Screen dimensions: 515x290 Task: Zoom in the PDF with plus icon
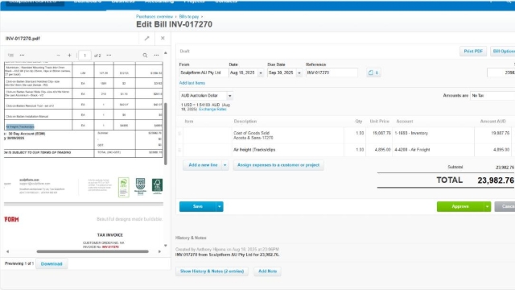[69, 56]
